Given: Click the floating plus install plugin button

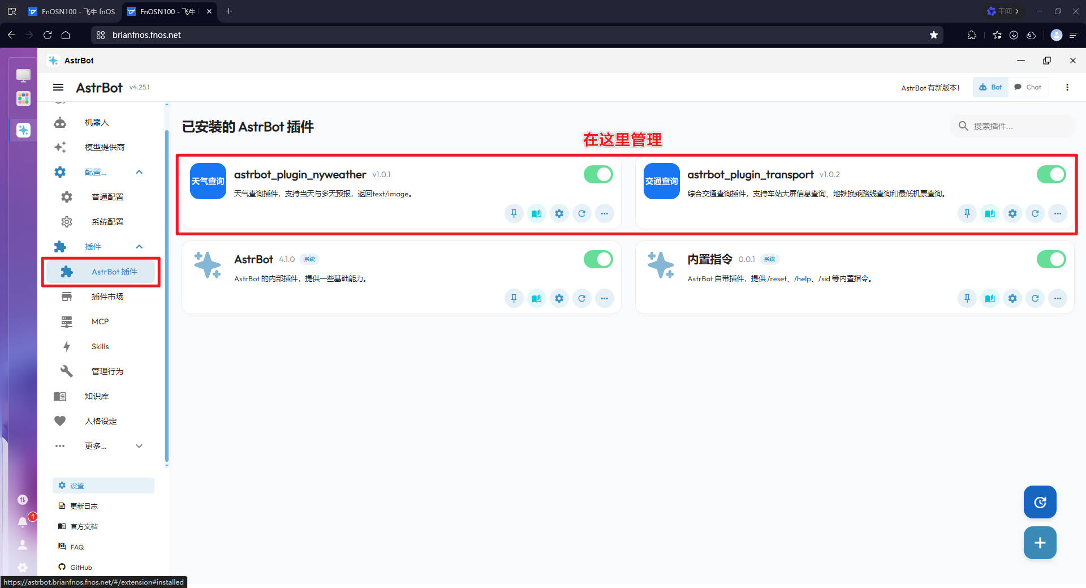Looking at the screenshot, I should 1040,543.
